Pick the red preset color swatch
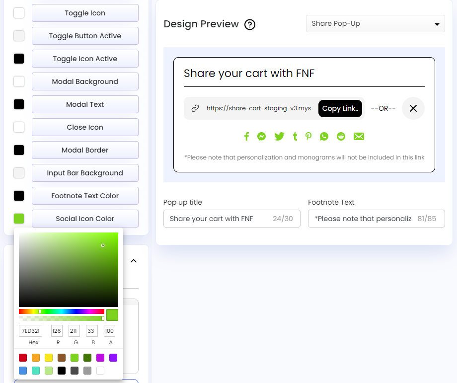 coord(22,358)
